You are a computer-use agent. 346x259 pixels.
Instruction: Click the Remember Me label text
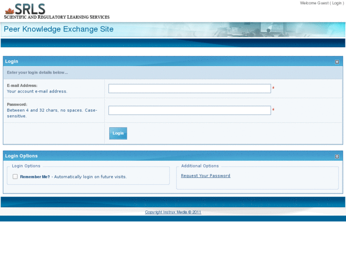click(35, 177)
